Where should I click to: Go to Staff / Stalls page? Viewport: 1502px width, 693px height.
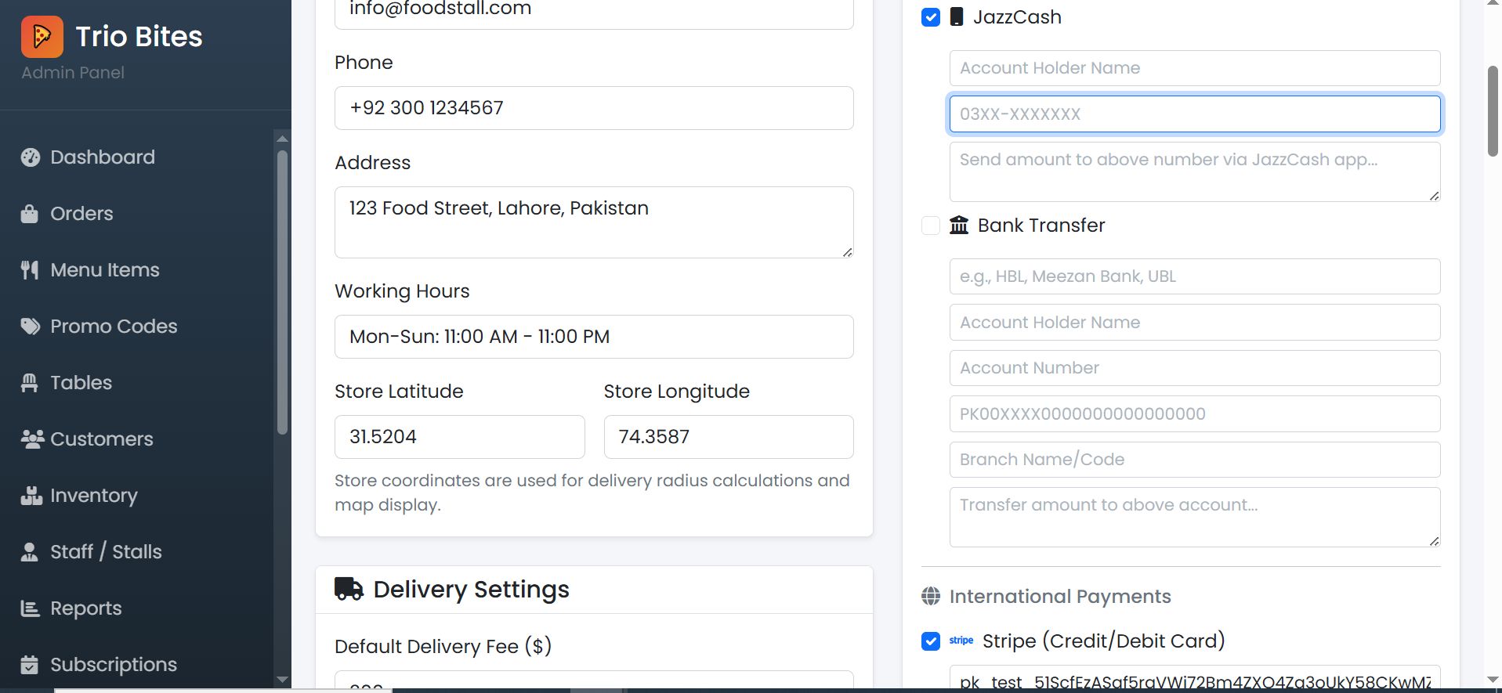[x=106, y=552]
